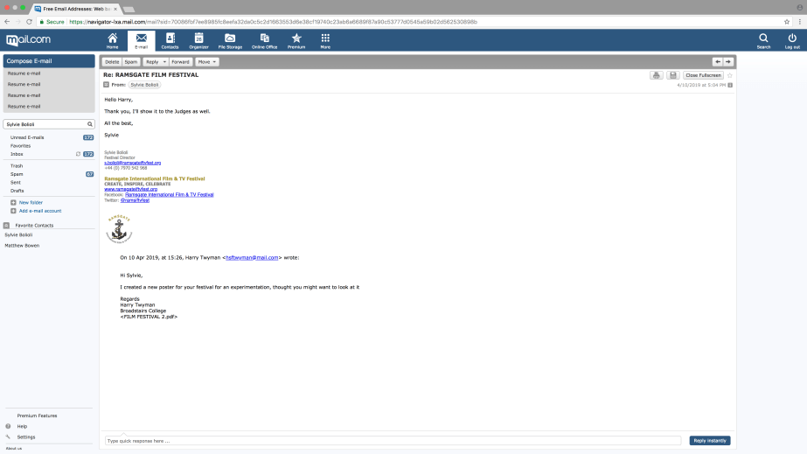Screen dimensions: 807x454
Task: Go to the next email arrow
Action: pos(728,62)
